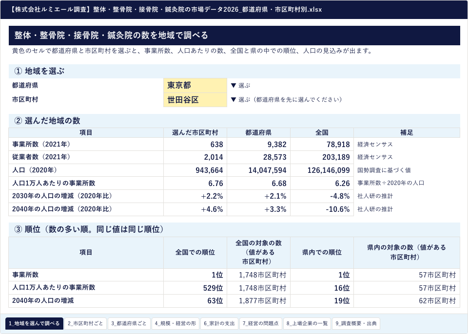This screenshot has width=468, height=334.
Task: Switch to the 2_市区町村ごと sheet tab
Action: [x=85, y=323]
